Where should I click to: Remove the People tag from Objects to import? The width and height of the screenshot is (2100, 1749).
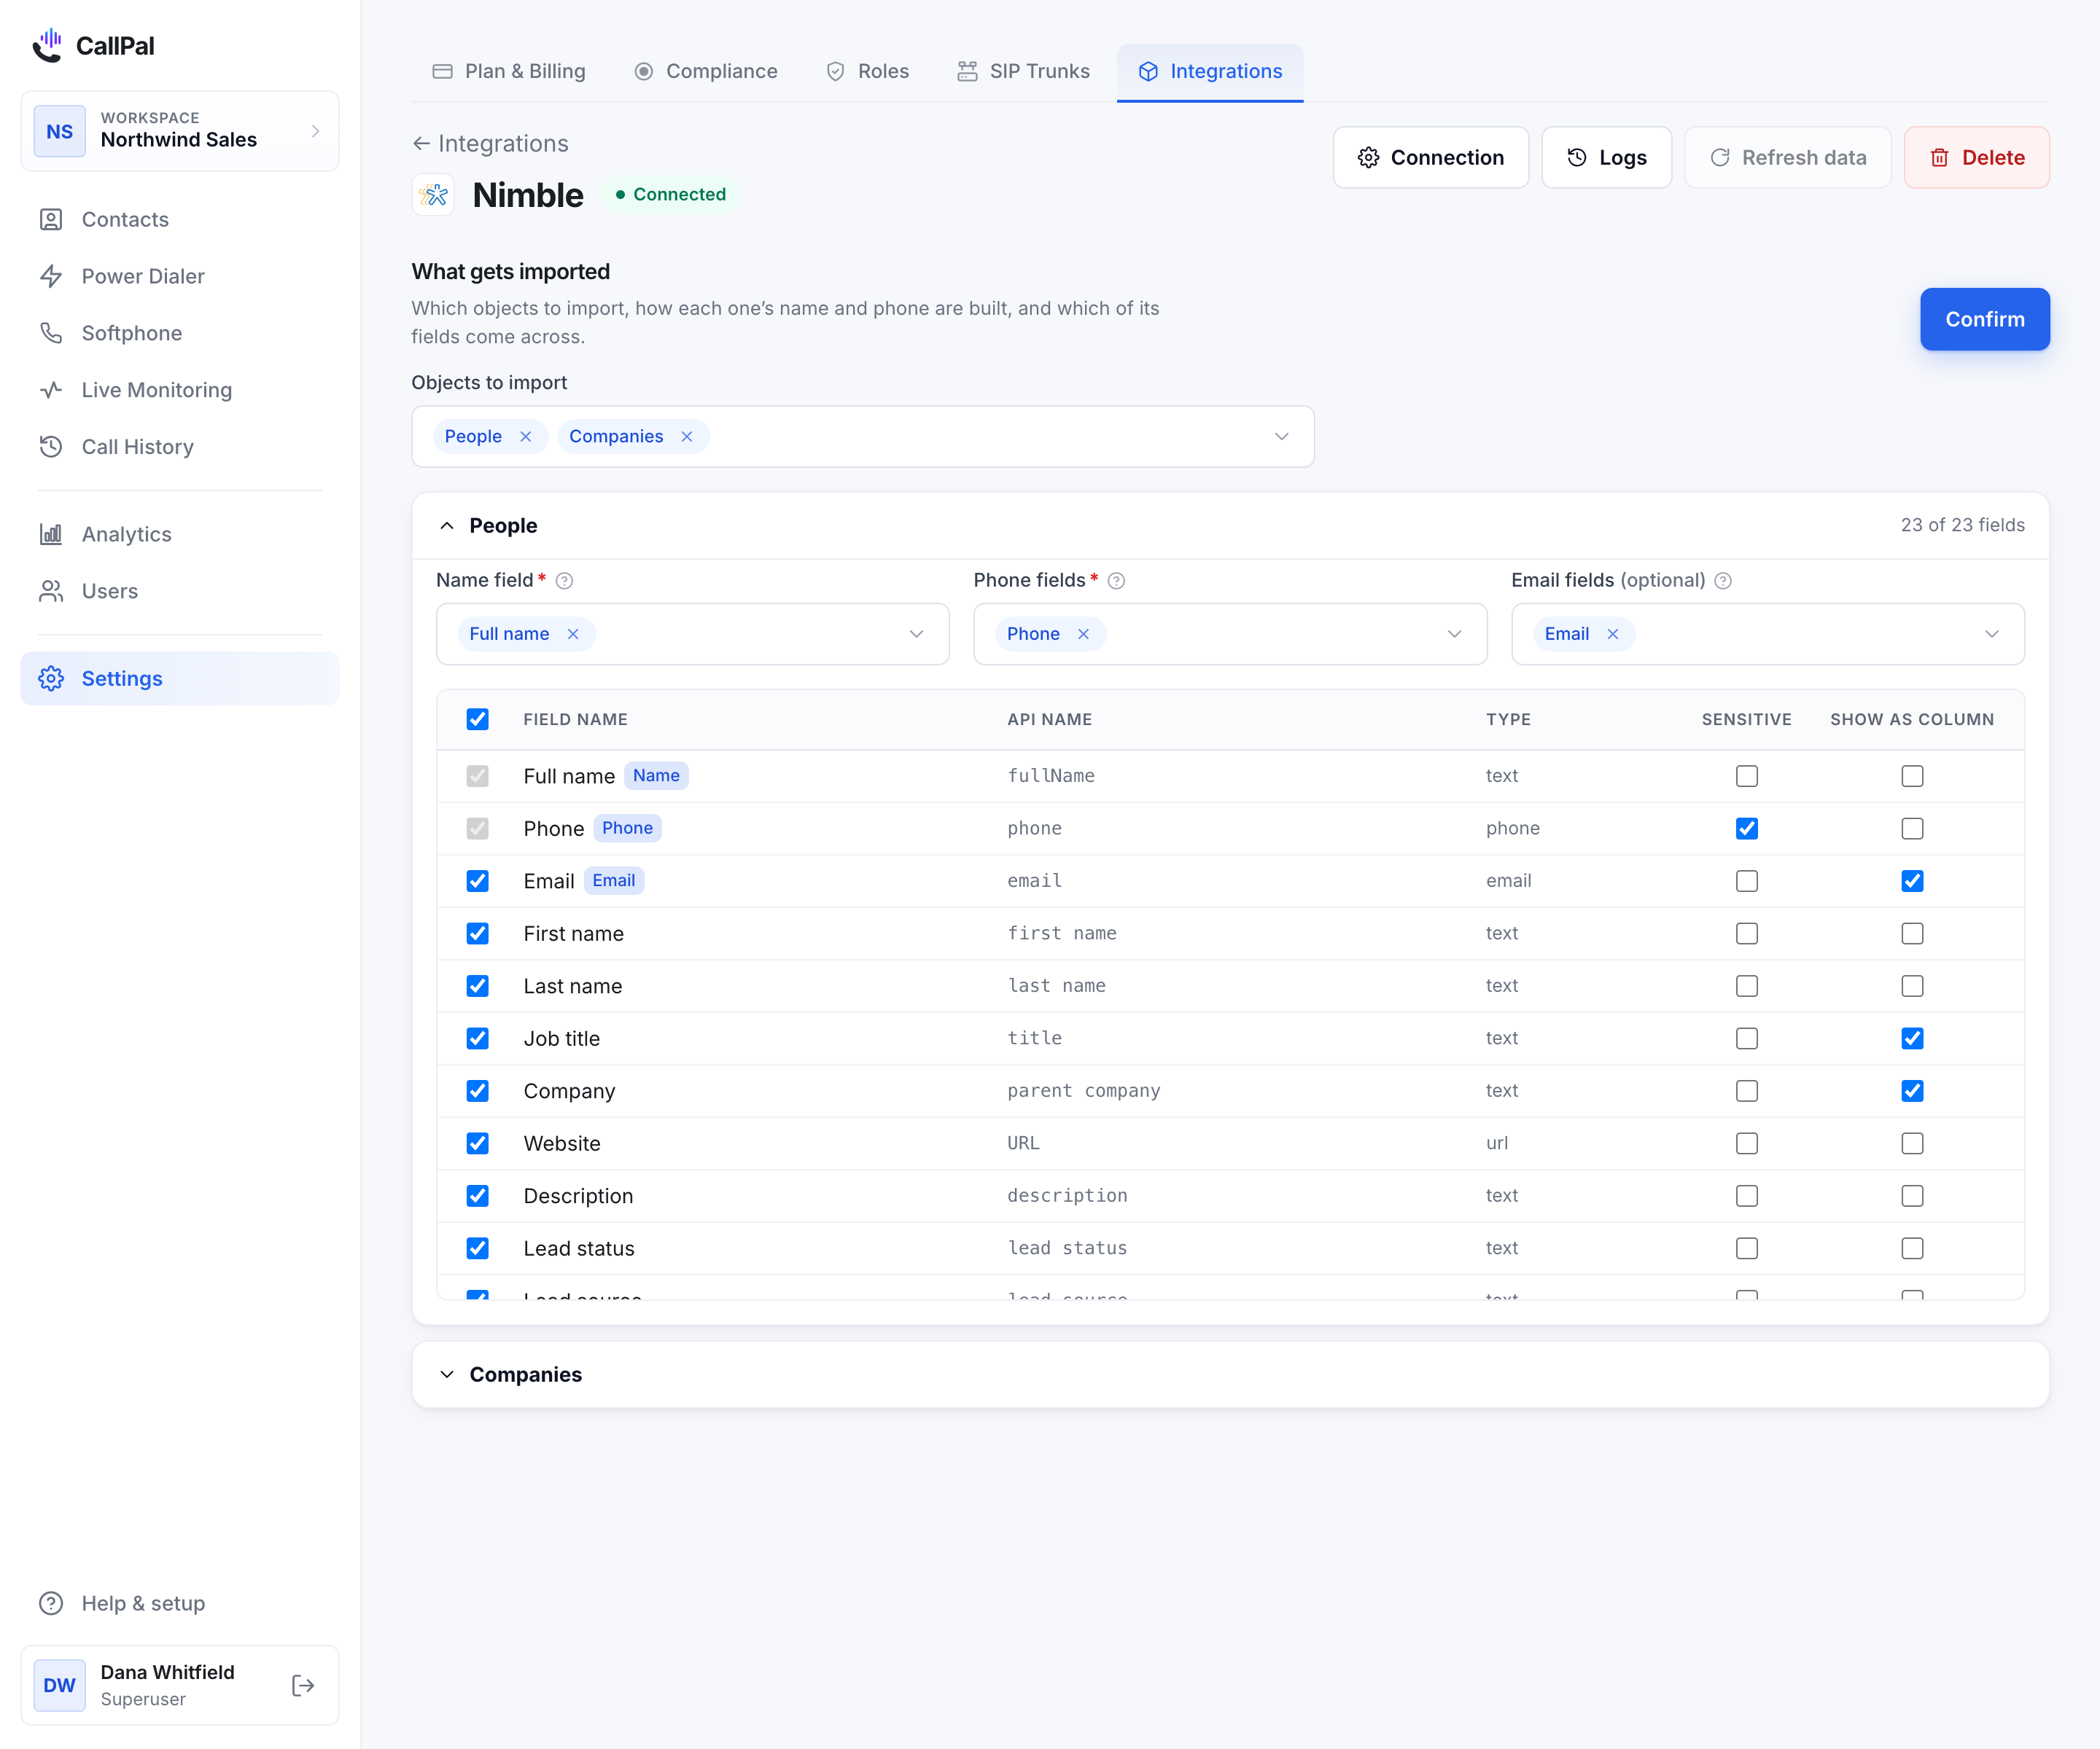pos(525,437)
